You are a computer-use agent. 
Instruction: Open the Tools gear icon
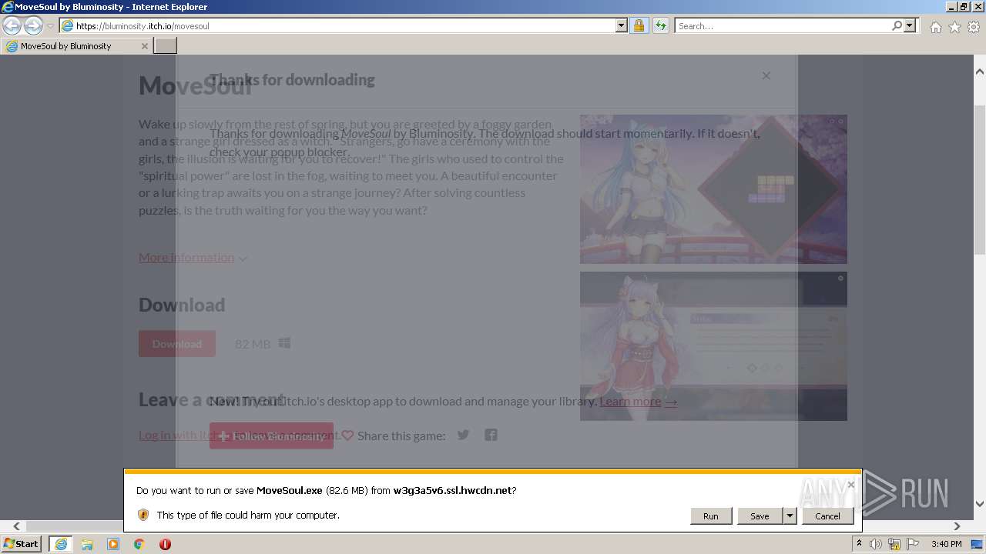pos(974,27)
